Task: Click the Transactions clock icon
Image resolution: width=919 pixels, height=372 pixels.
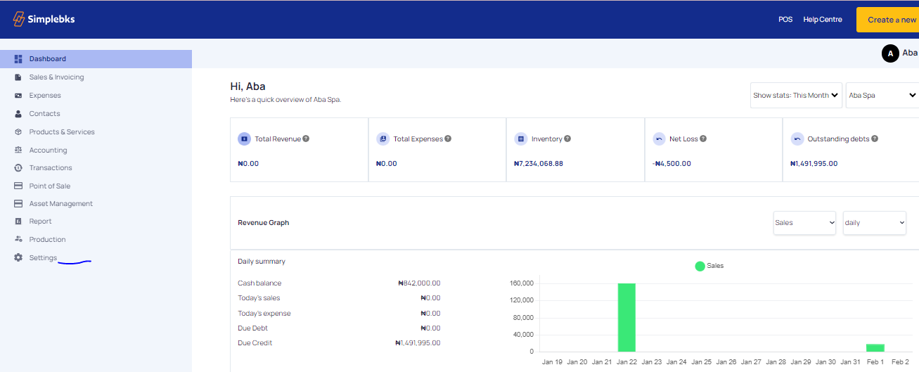Action: (18, 168)
